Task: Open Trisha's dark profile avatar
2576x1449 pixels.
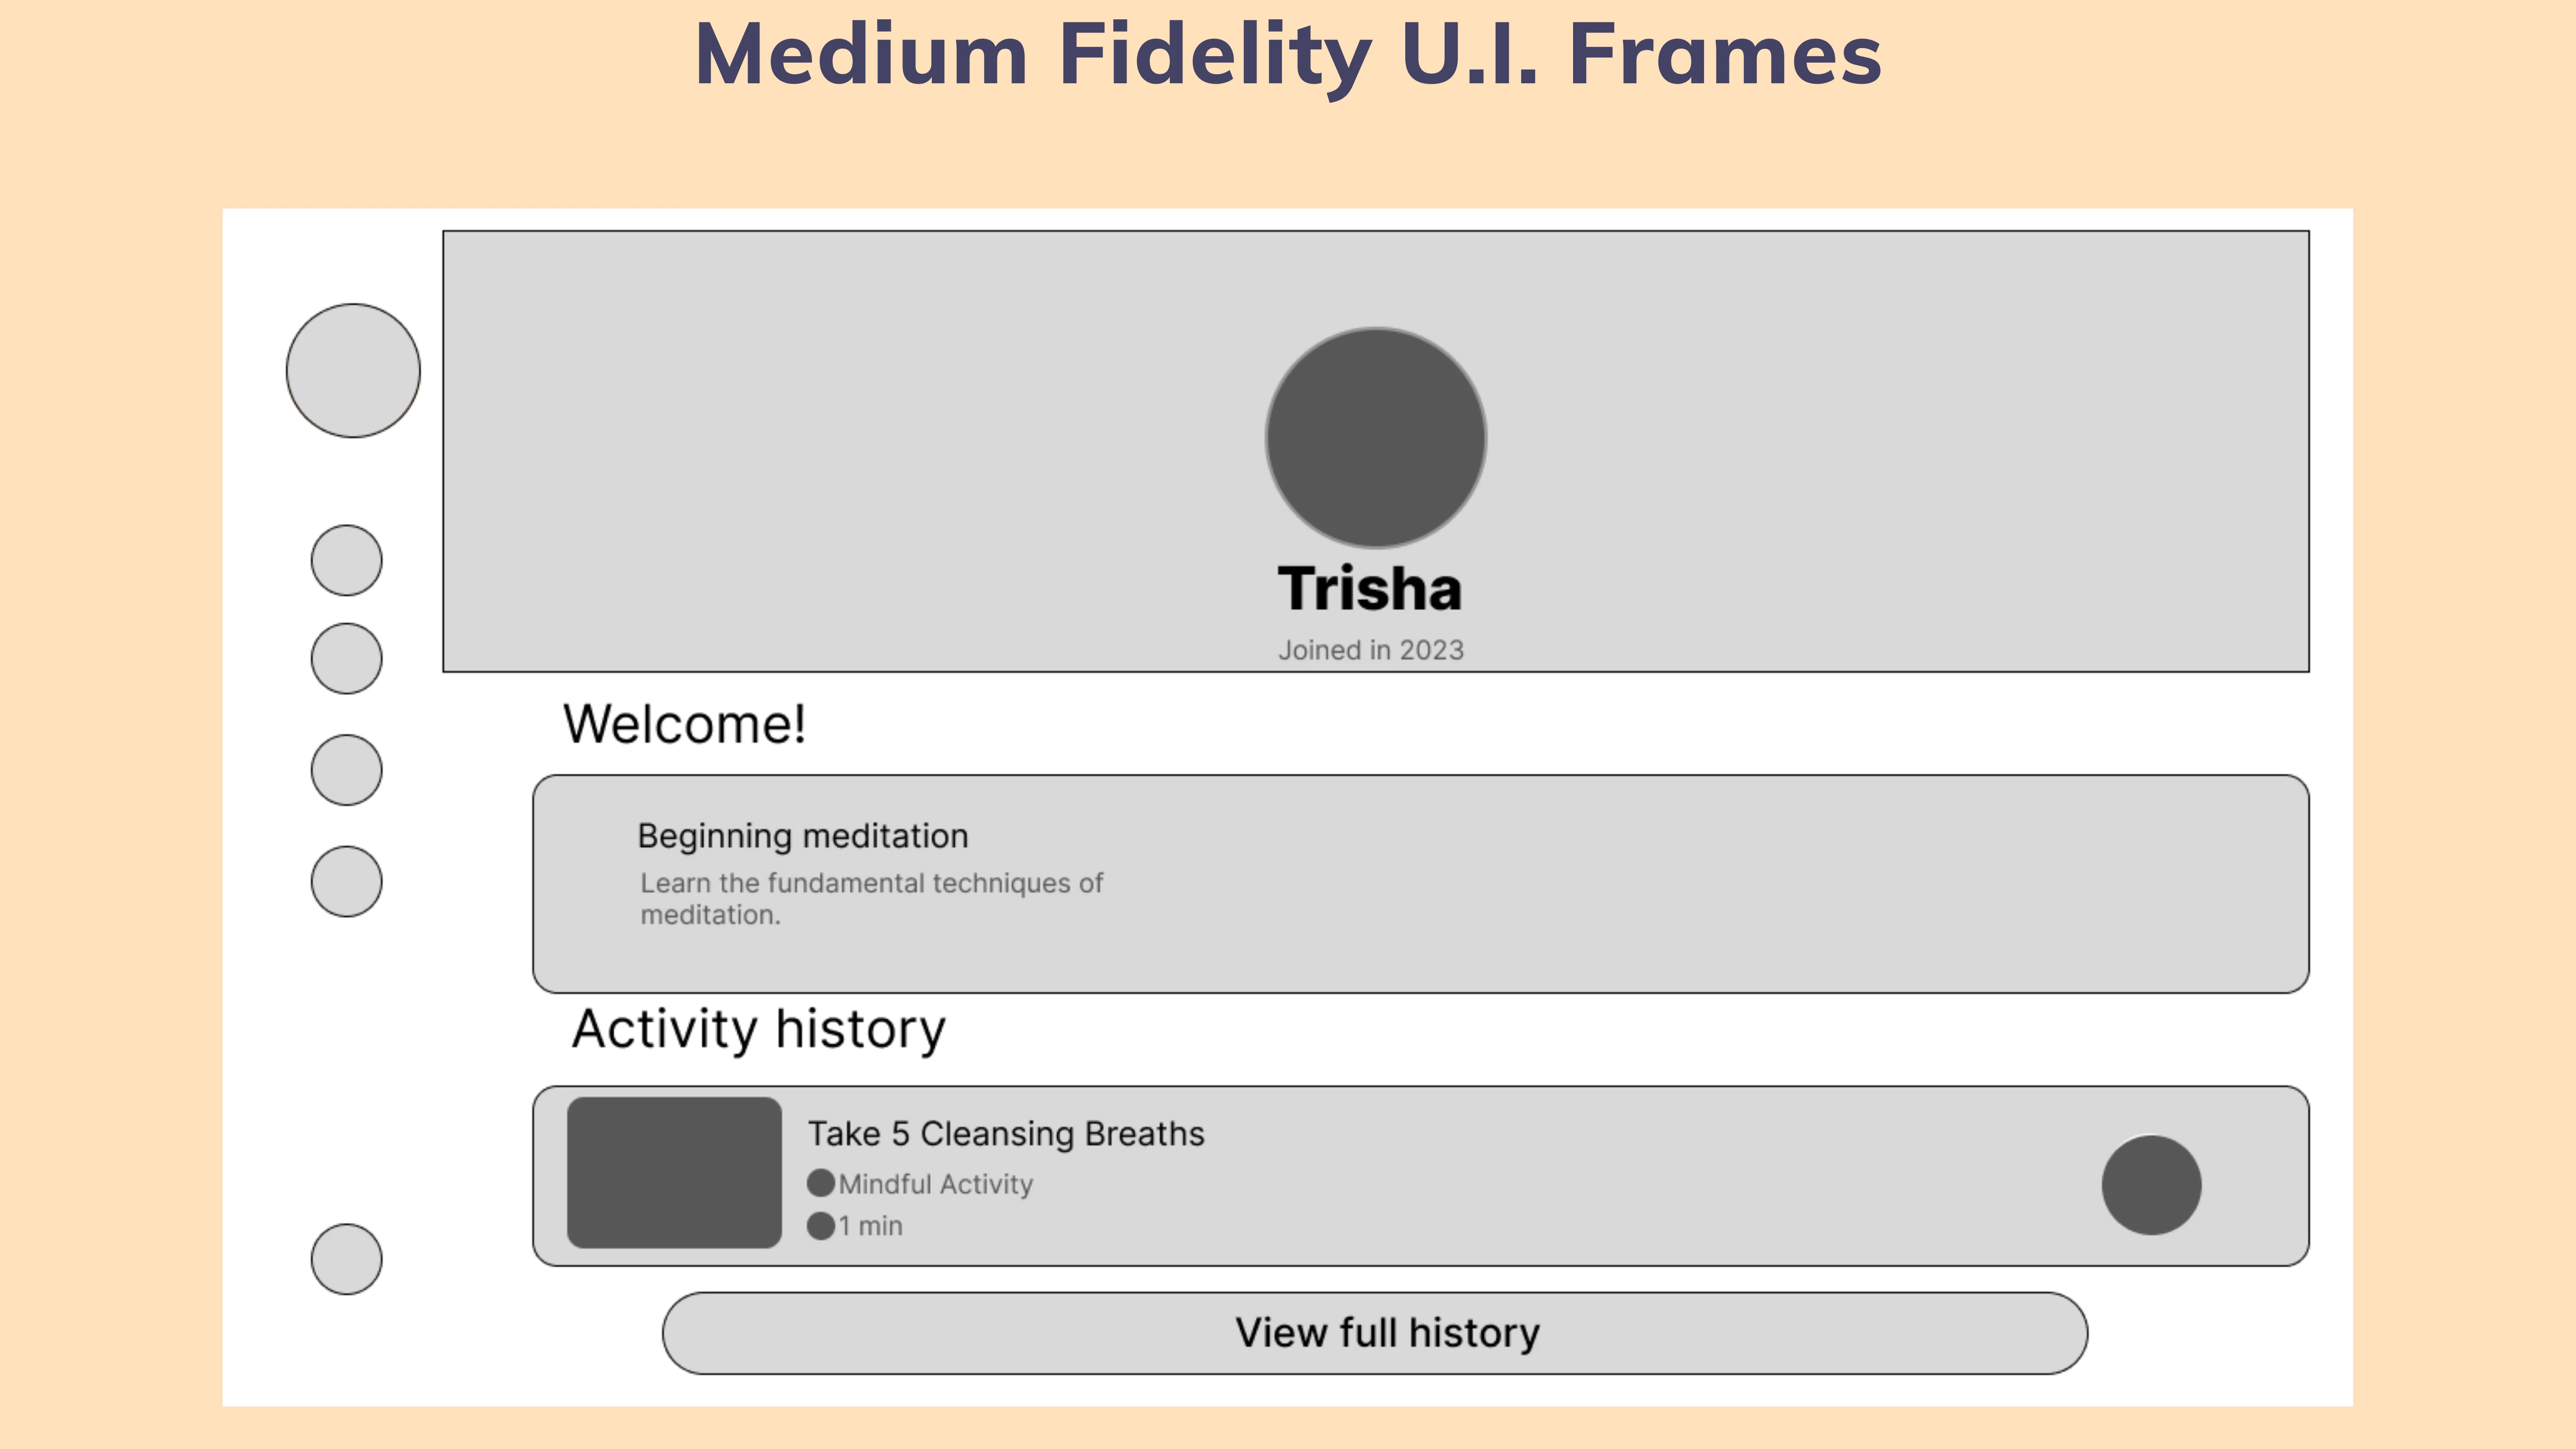Action: coord(1375,438)
